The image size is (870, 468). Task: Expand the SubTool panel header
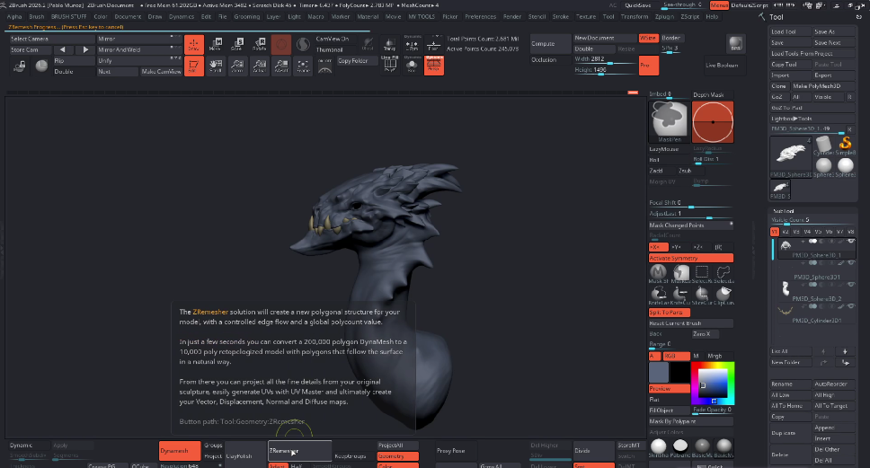(784, 211)
